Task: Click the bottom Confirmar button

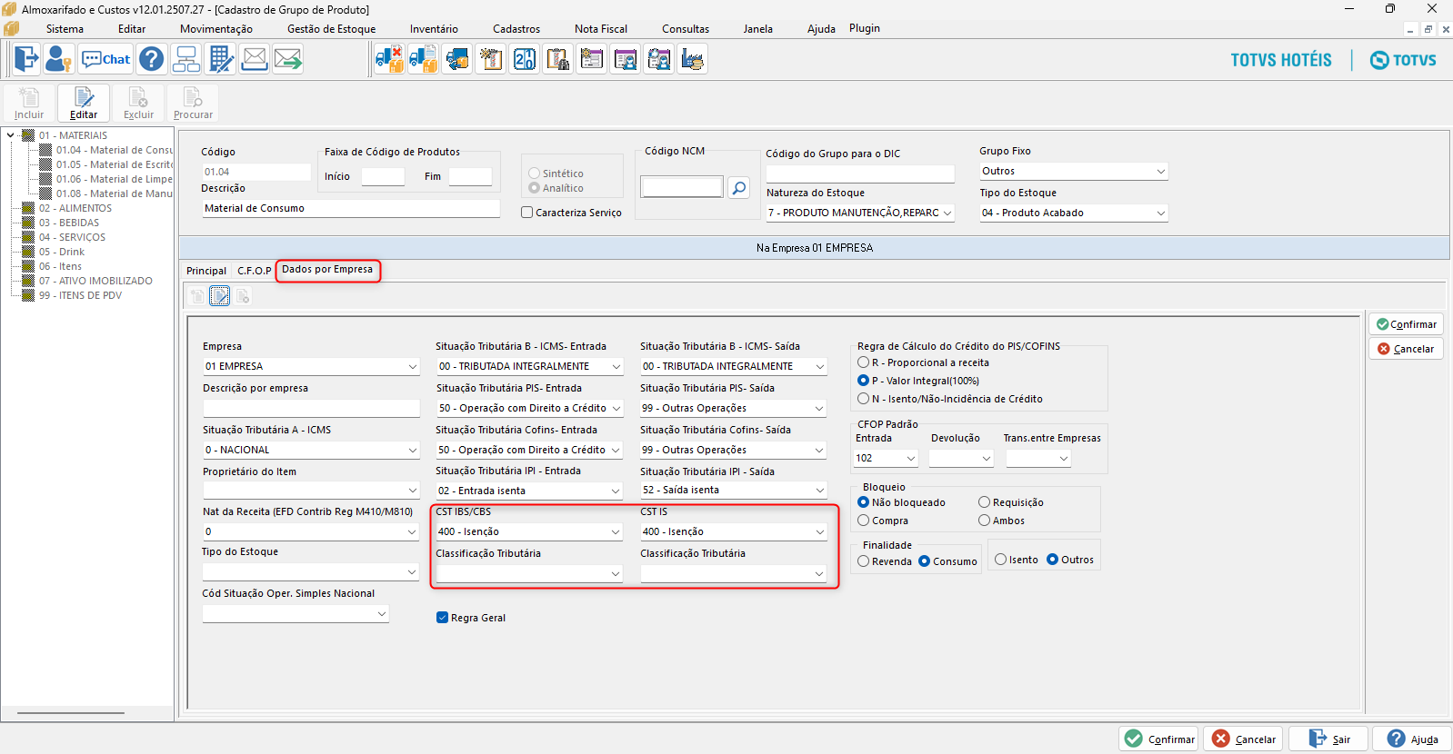Action: pyautogui.click(x=1159, y=739)
